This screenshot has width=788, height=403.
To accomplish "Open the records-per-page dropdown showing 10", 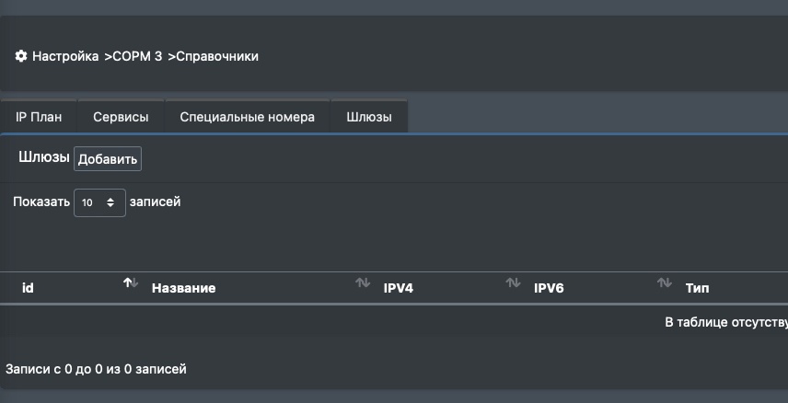I will [99, 202].
